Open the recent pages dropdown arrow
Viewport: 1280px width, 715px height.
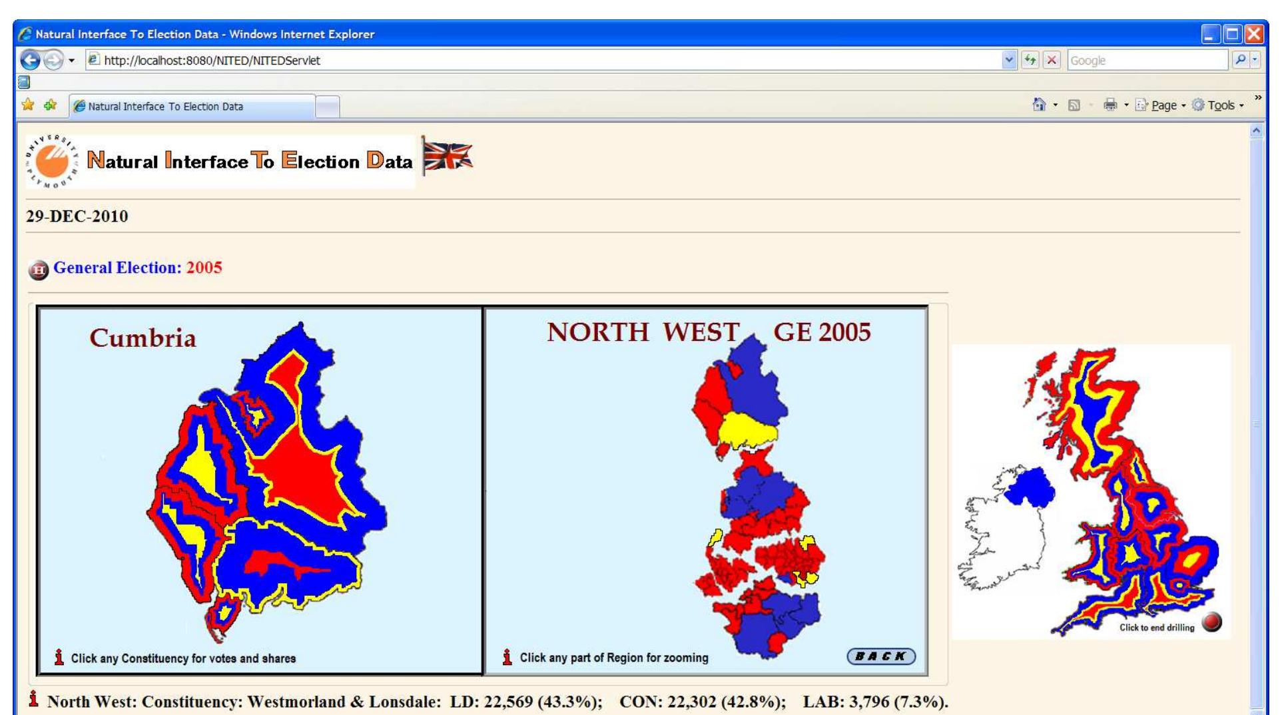tap(71, 61)
